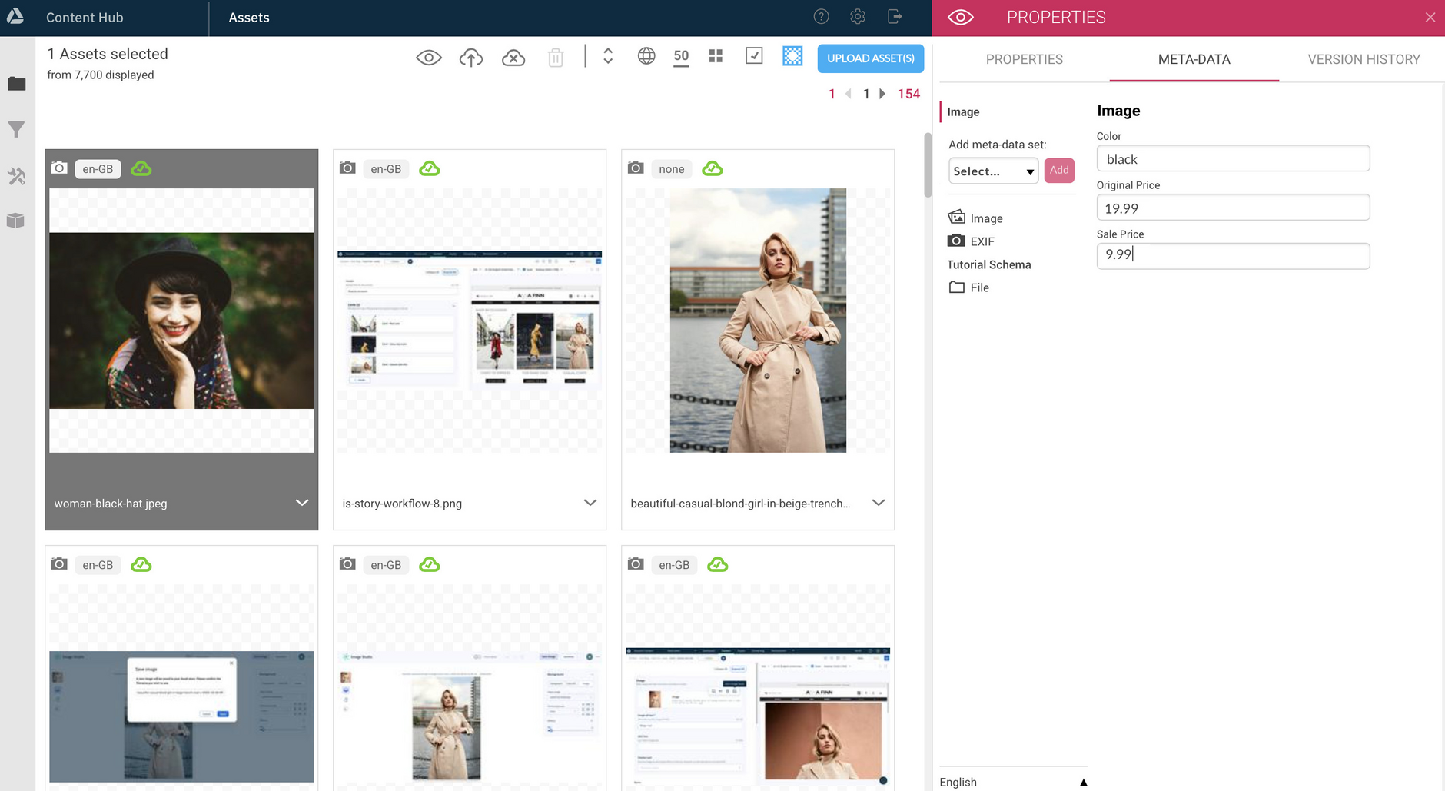This screenshot has height=791, width=1445.
Task: Select Image in the meta-data set list
Action: coord(975,218)
